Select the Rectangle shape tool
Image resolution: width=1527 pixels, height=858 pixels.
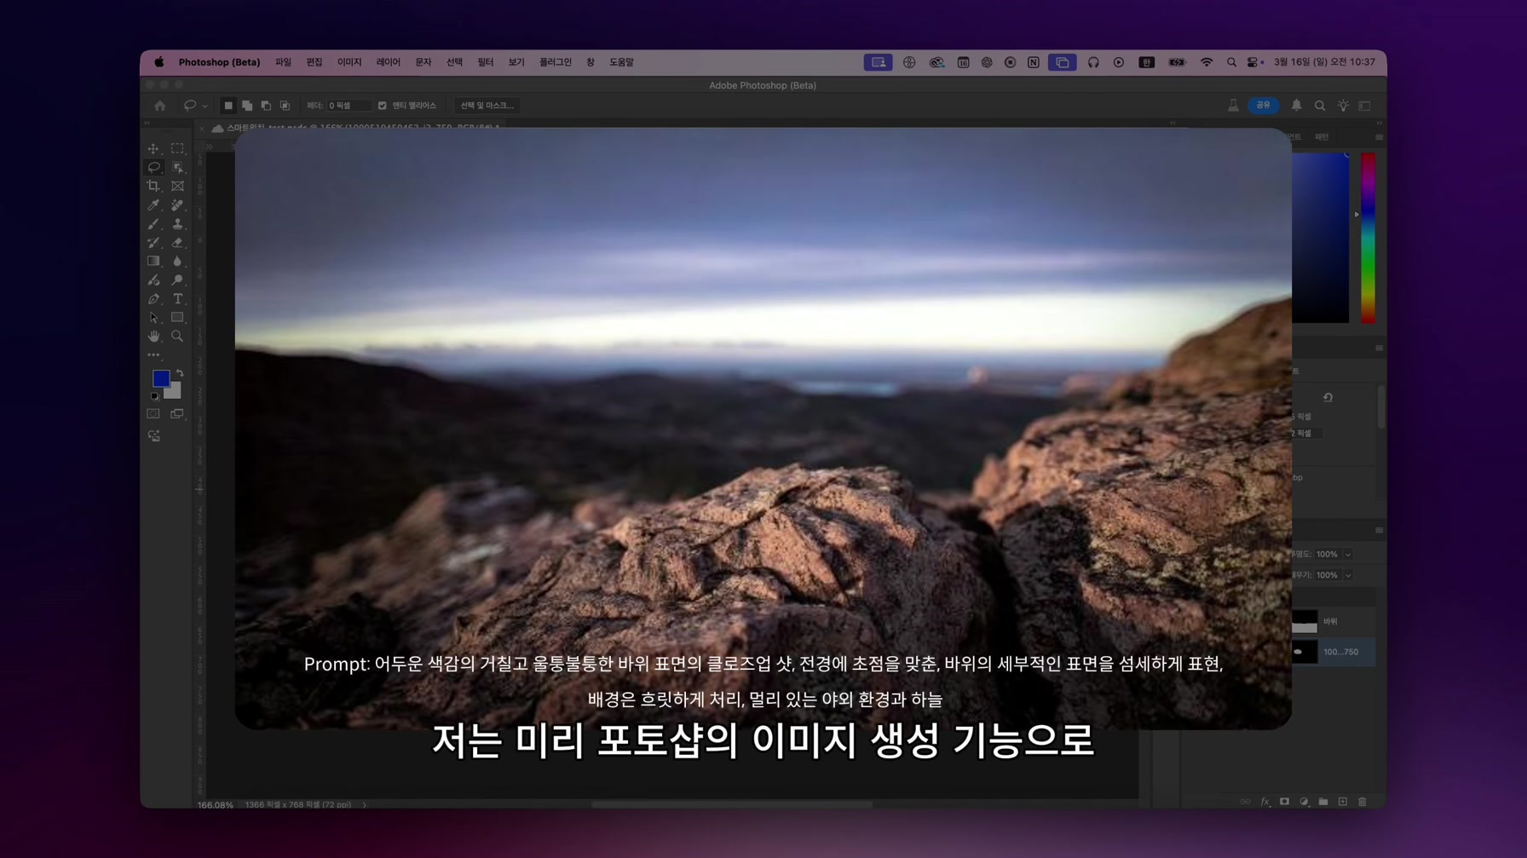tap(177, 318)
